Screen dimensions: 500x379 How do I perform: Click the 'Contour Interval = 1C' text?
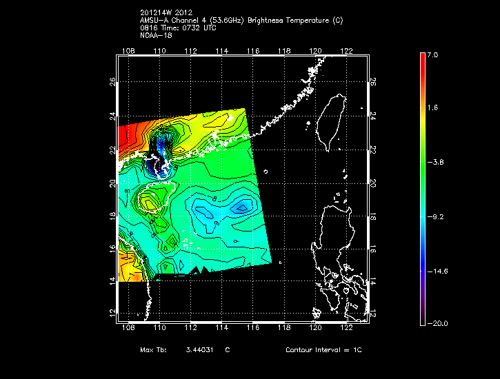323,349
